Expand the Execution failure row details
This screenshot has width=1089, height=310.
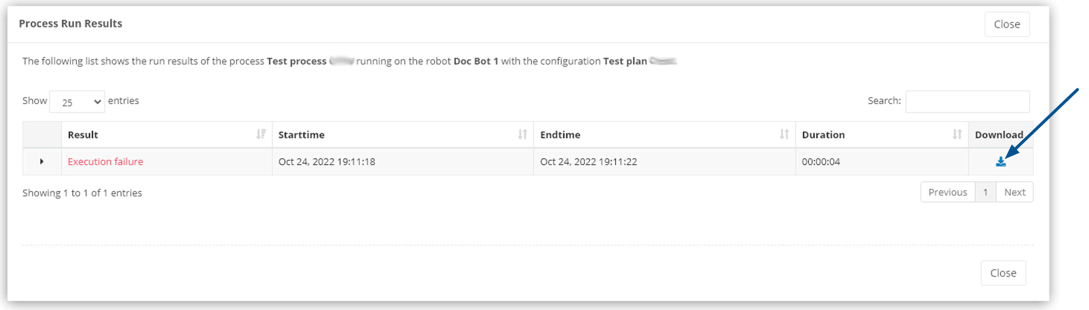point(41,161)
